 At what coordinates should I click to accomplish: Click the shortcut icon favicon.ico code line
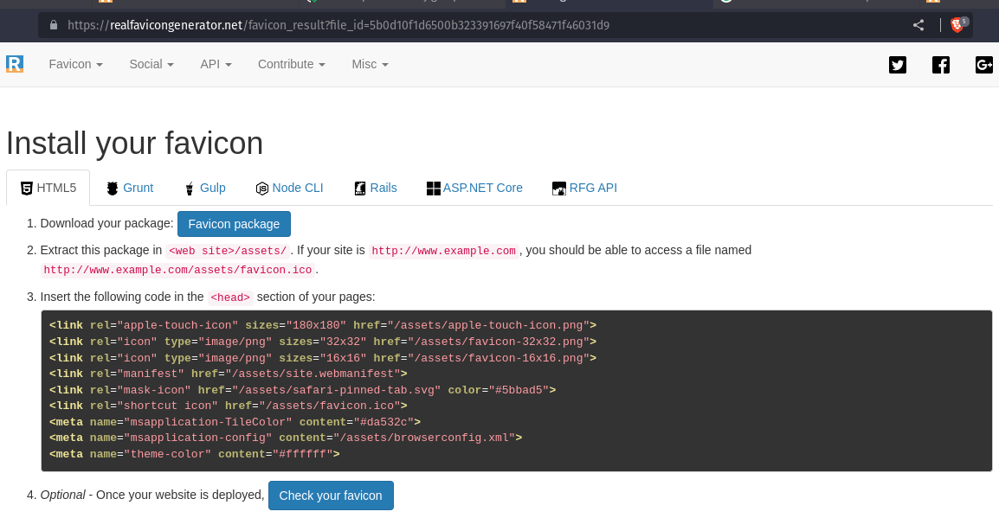(228, 406)
